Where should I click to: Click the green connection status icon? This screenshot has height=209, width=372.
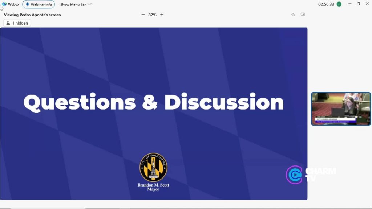coord(339,4)
